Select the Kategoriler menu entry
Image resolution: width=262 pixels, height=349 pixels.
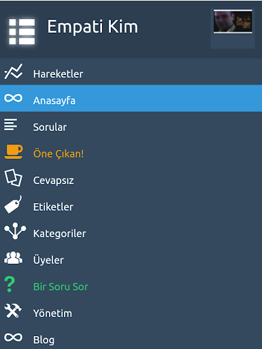point(131,231)
